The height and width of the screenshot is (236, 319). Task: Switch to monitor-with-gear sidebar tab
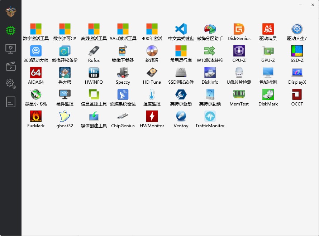tap(11, 49)
